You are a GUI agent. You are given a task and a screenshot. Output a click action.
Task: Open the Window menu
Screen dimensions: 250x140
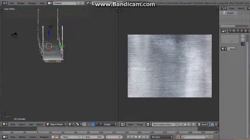[x=32, y=3]
